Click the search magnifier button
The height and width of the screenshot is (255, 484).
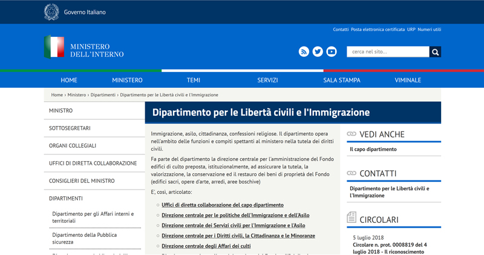click(435, 52)
